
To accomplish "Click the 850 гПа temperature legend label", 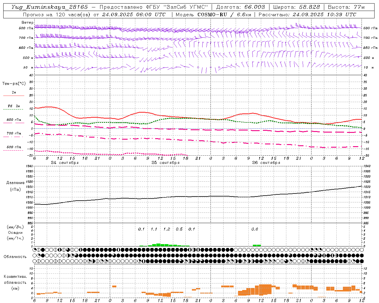I will pyautogui.click(x=14, y=120).
